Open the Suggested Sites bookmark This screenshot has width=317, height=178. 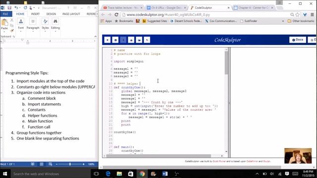(x=155, y=21)
